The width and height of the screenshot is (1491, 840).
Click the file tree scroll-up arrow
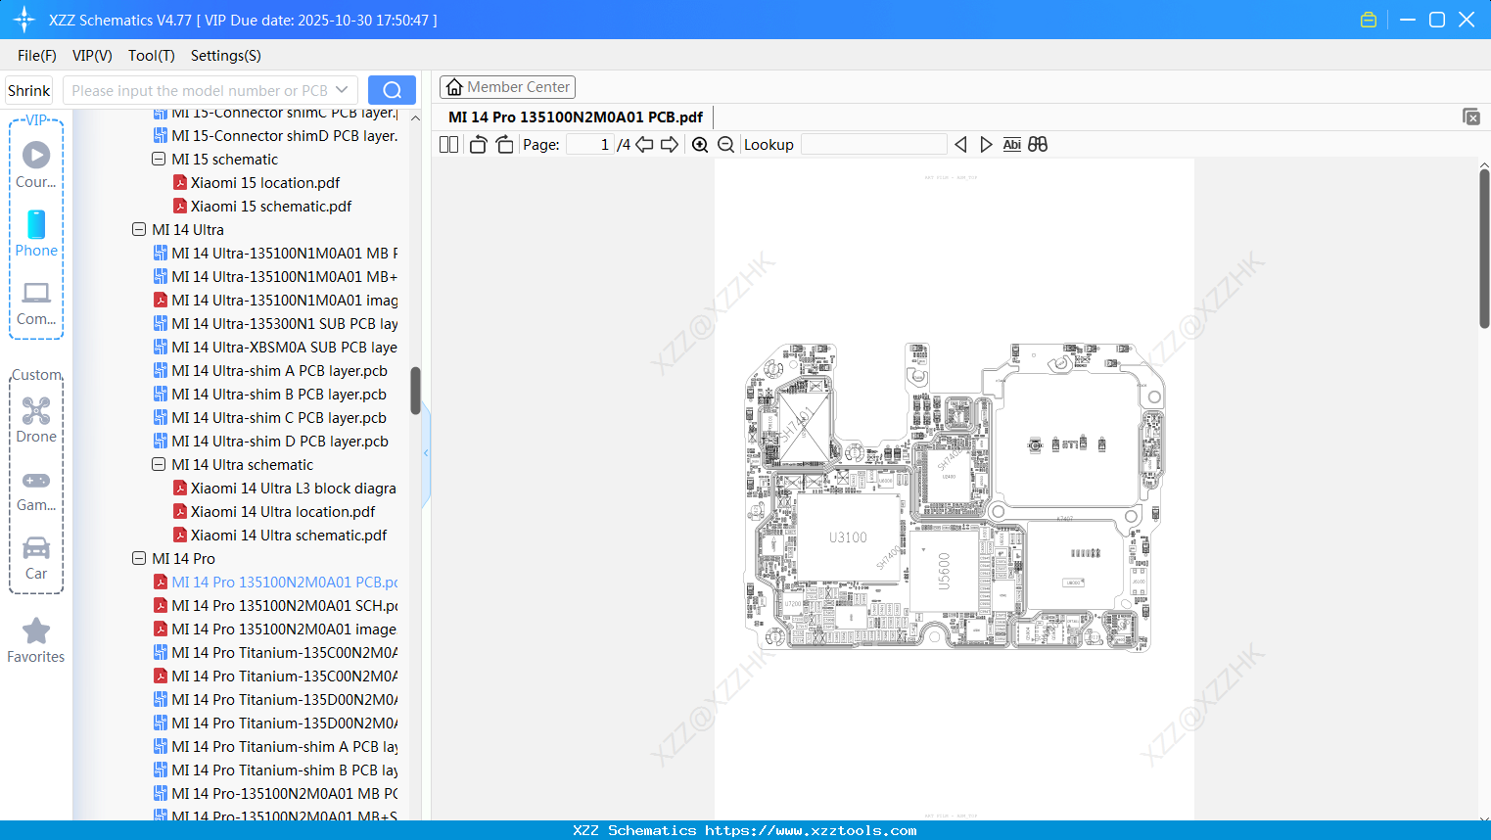pos(415,117)
